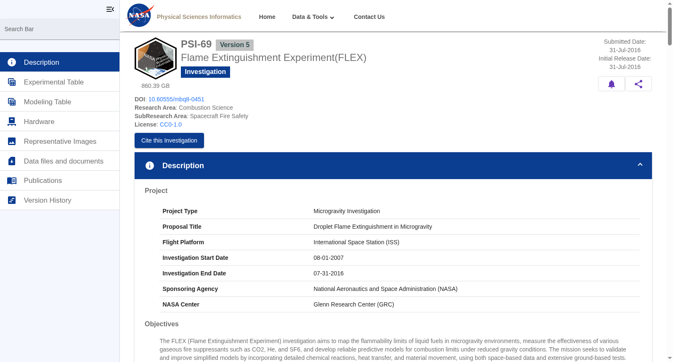Viewport: 673px width, 362px height.
Task: Click the Version 5 badge
Action: point(235,45)
